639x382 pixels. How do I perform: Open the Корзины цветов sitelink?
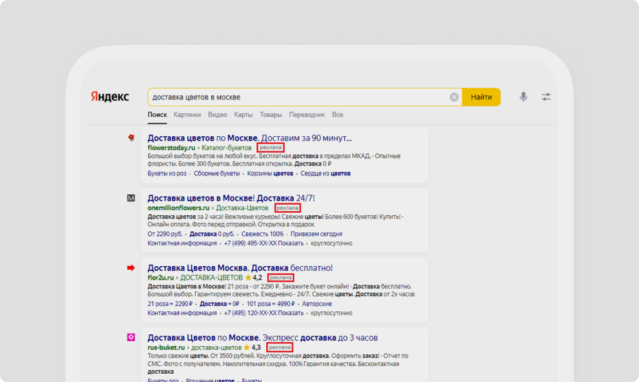coord(270,174)
